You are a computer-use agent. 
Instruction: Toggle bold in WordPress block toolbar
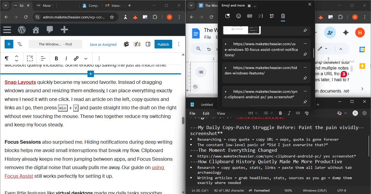coord(56,58)
